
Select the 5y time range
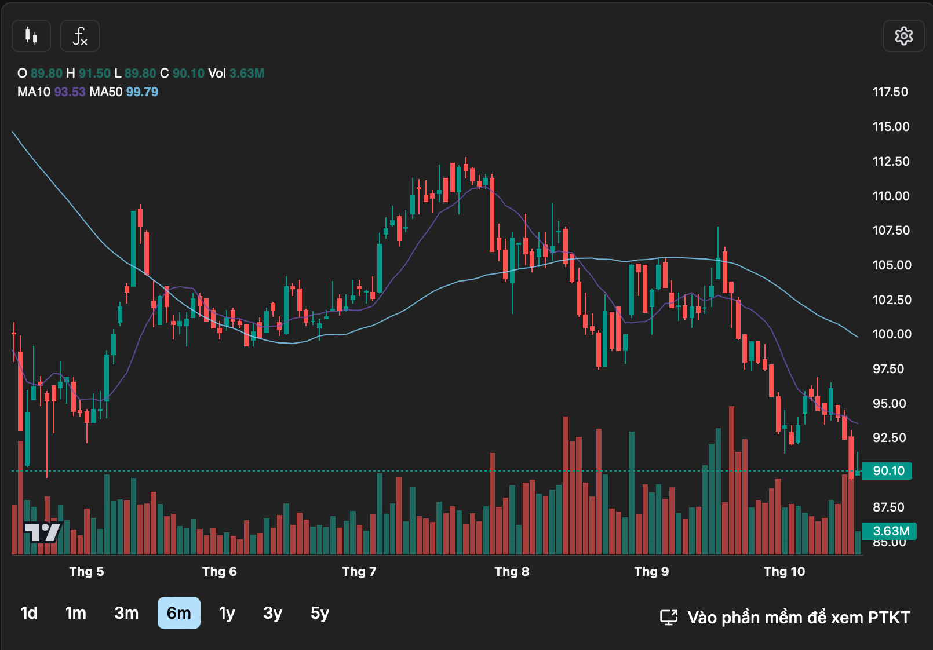tap(320, 613)
